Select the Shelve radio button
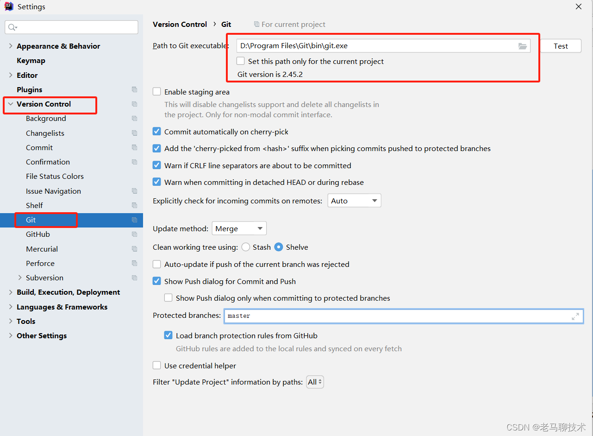593x436 pixels. click(279, 247)
